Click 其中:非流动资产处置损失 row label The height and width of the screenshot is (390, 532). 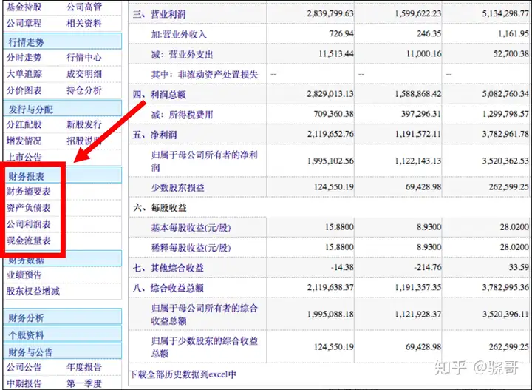point(205,74)
